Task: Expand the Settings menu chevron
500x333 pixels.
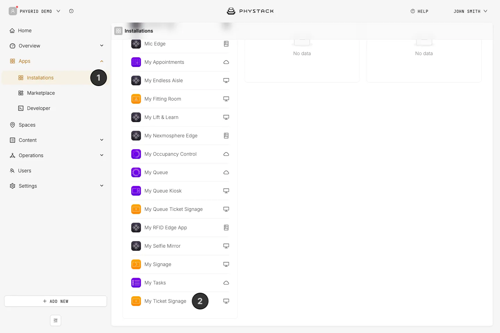Action: 102,186
